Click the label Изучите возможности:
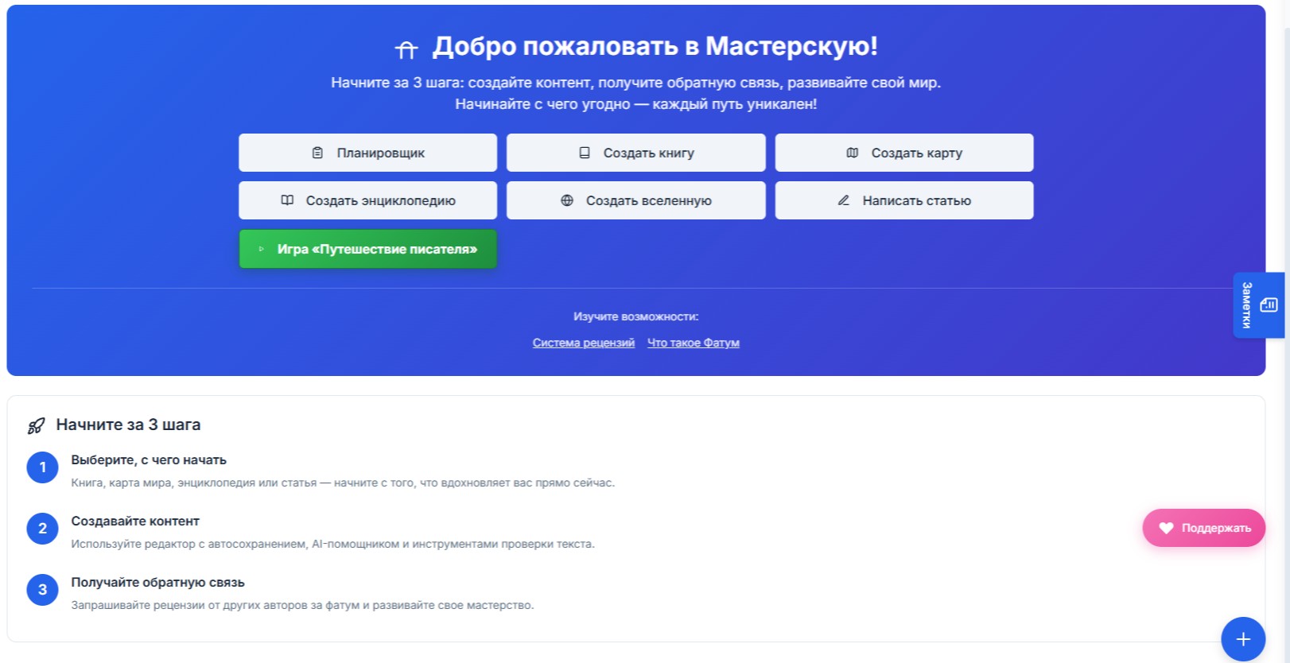1290x663 pixels. [x=636, y=316]
